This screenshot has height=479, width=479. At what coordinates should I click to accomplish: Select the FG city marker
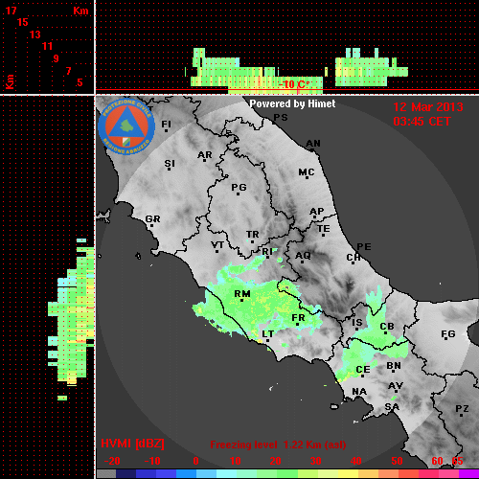click(446, 338)
